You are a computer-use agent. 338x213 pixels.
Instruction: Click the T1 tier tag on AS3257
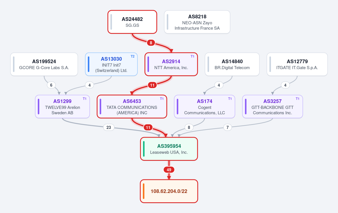pos(298,99)
